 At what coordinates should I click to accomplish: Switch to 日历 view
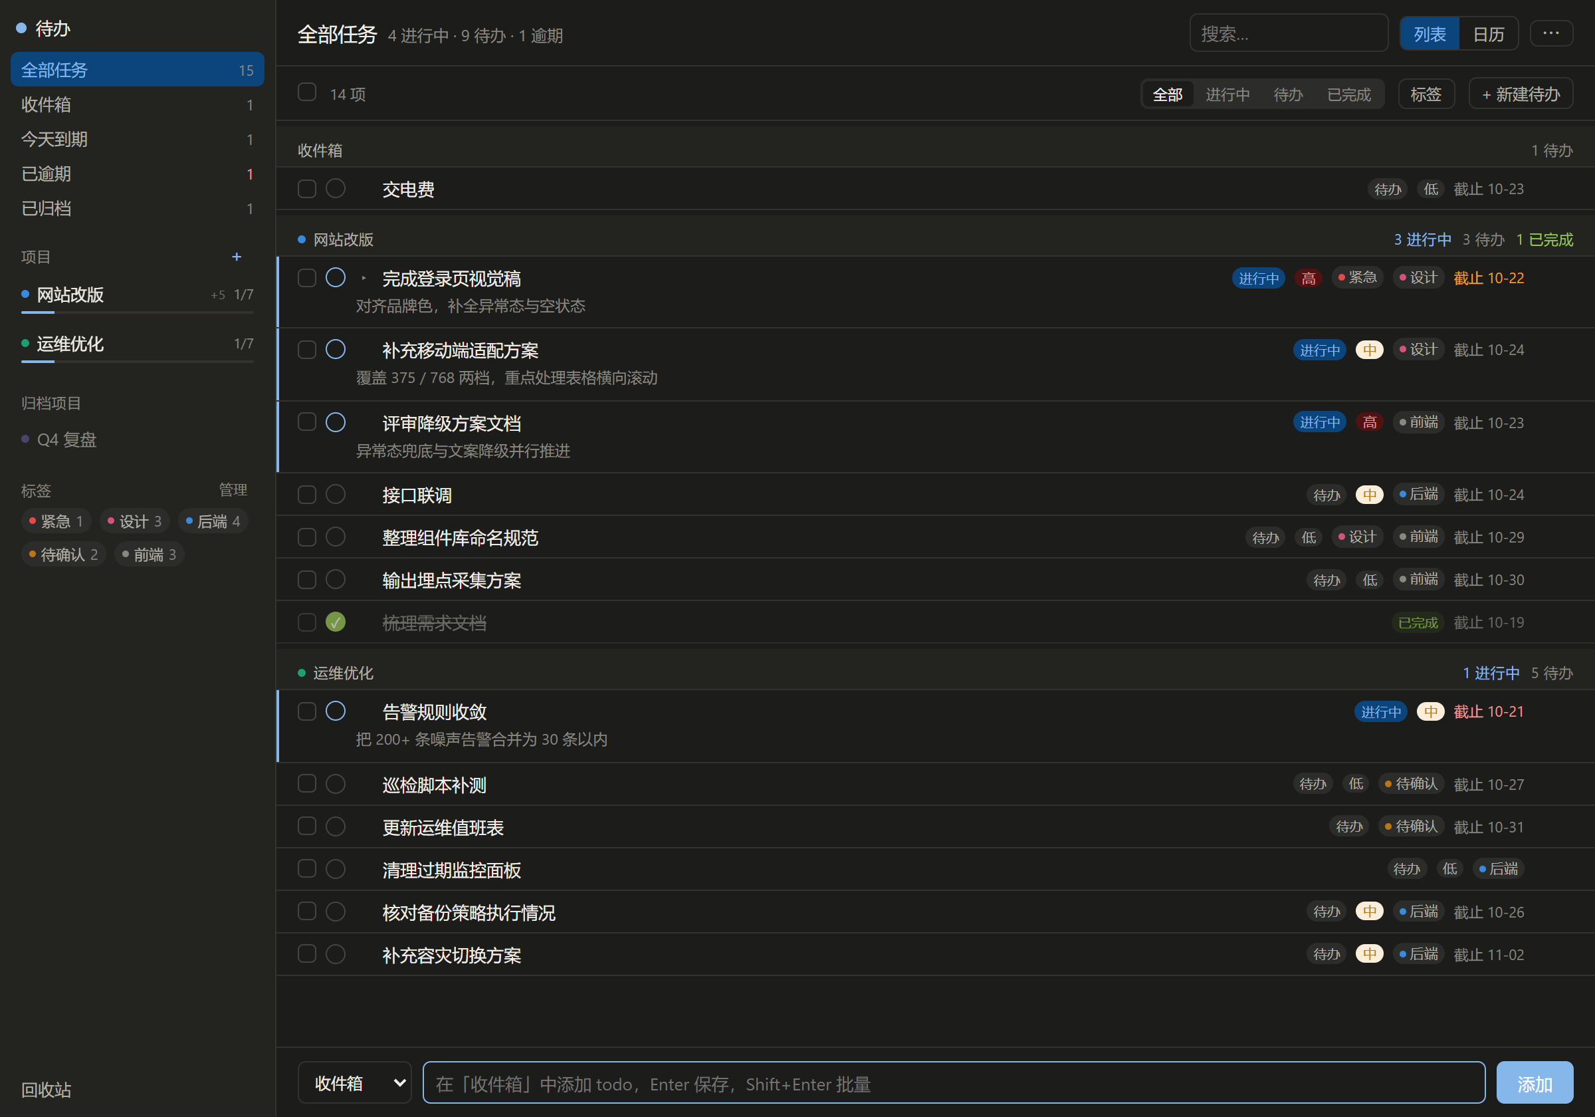click(x=1489, y=33)
